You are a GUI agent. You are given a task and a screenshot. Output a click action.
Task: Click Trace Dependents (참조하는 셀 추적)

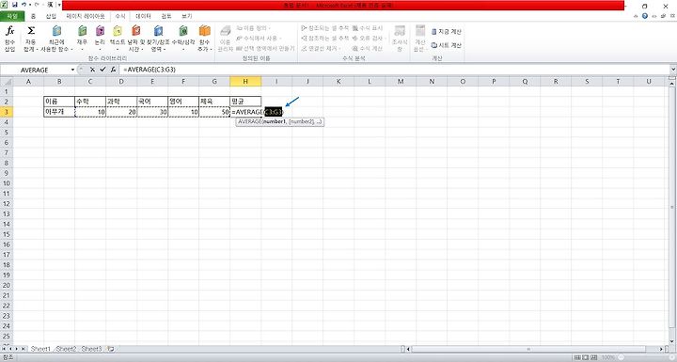coord(324,38)
